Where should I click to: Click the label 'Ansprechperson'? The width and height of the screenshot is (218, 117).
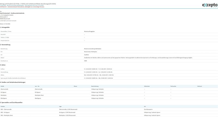click(x=5, y=40)
